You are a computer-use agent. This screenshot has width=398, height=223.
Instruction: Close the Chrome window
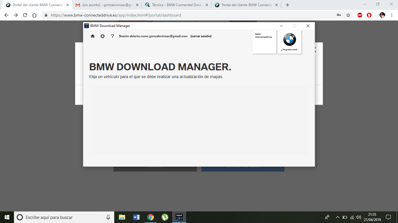coord(391,4)
